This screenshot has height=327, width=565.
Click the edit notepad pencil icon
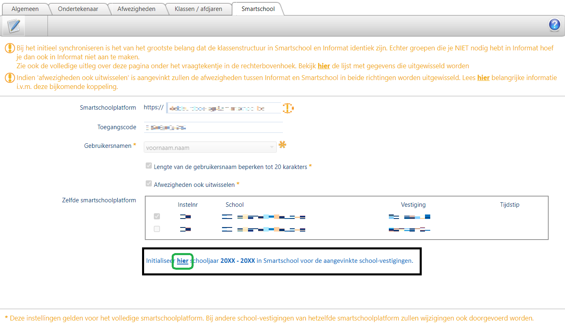[13, 26]
